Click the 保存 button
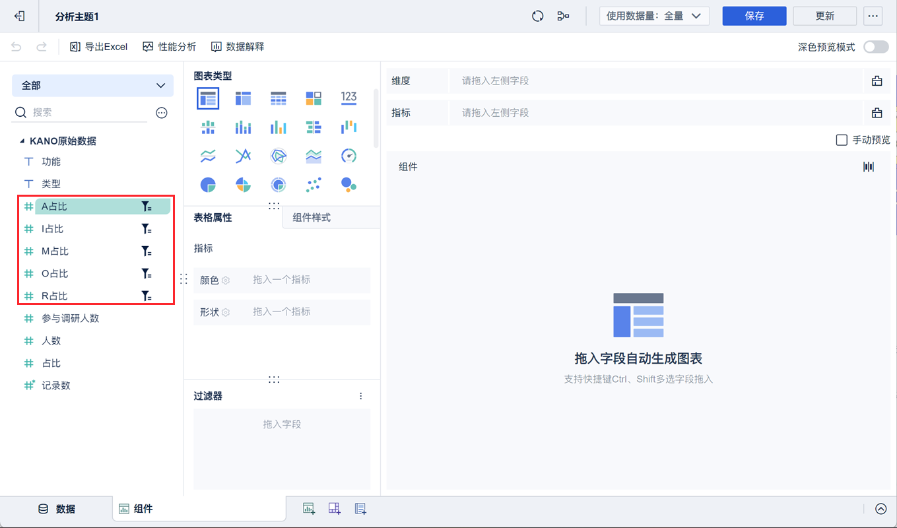Viewport: 897px width, 528px height. (x=754, y=16)
